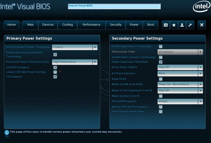Screen dimensions: 211x143
Task: Enable Native ACPI OS PCIe Support checkbox
Action: [160, 107]
